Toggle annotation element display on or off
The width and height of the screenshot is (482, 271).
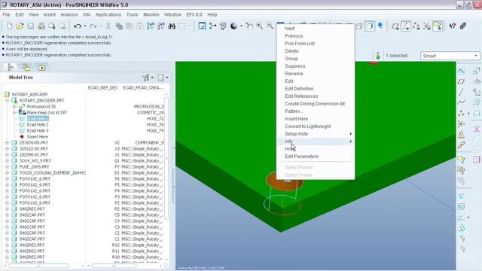[438, 26]
